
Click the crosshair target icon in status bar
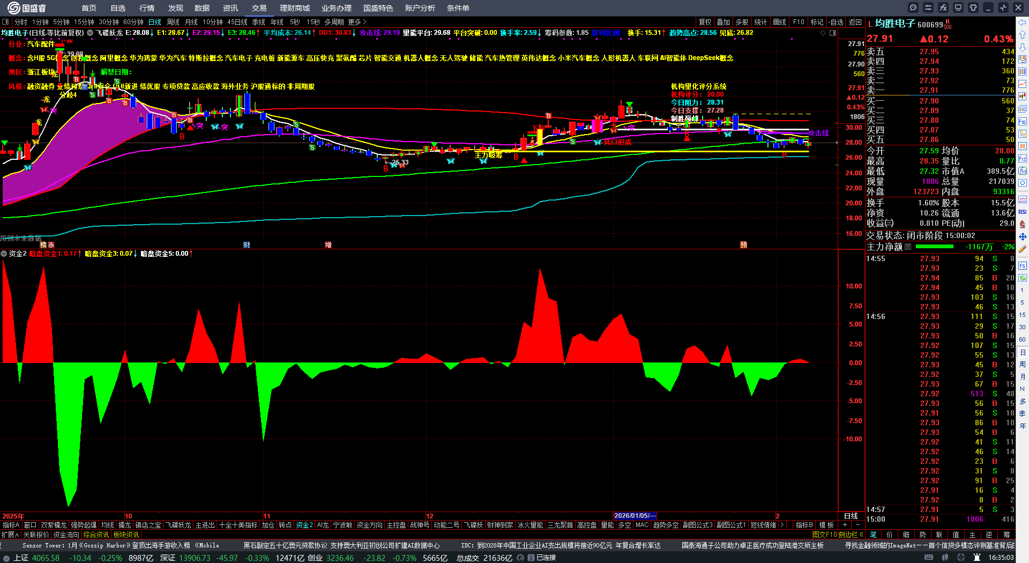point(961,558)
